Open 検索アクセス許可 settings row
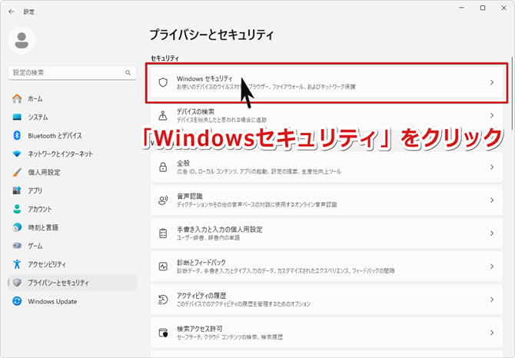Screen dimensions: 515x358 pyautogui.click(x=327, y=333)
